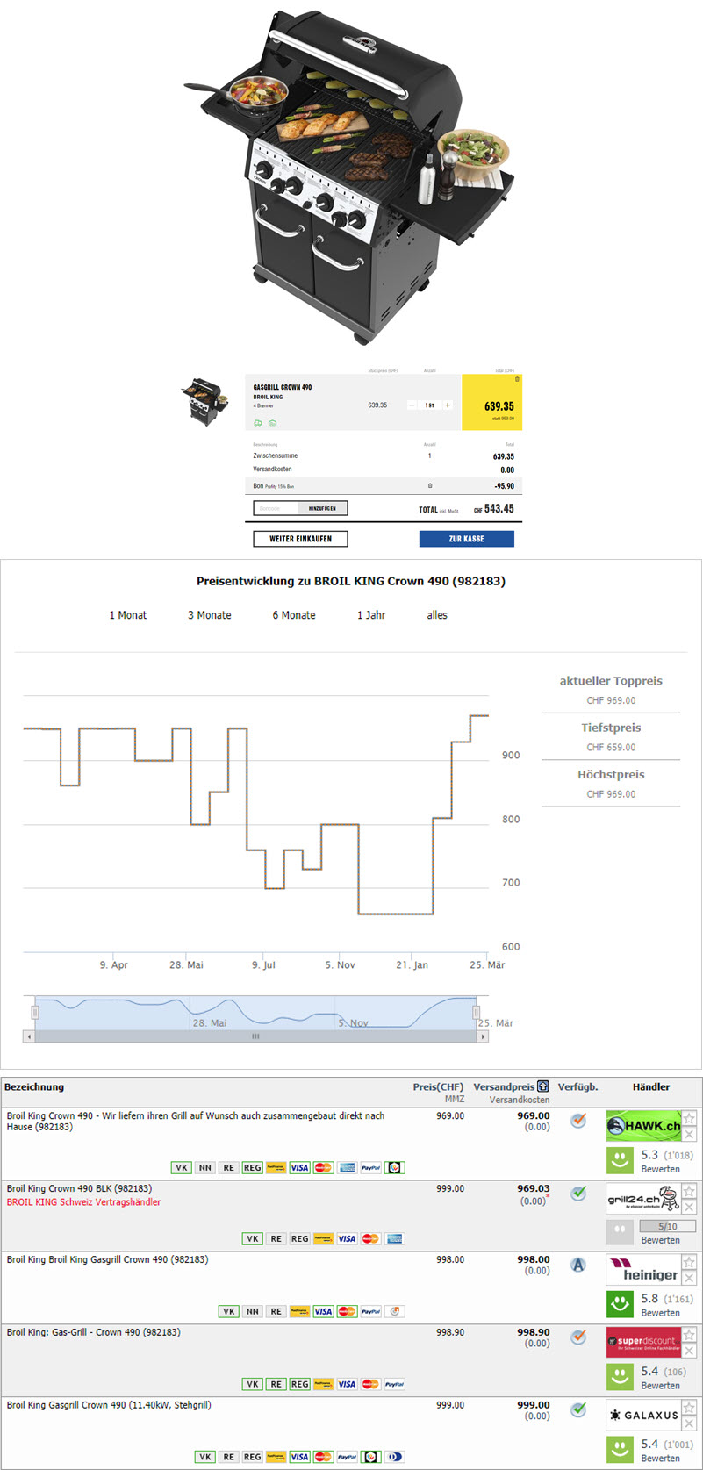Image resolution: width=703 pixels, height=1470 pixels.
Task: Proceed to checkout with ZUR KASSE
Action: click(466, 539)
